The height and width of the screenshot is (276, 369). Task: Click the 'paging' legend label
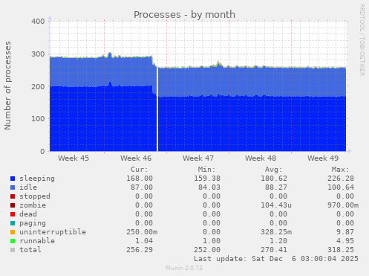tap(33, 223)
